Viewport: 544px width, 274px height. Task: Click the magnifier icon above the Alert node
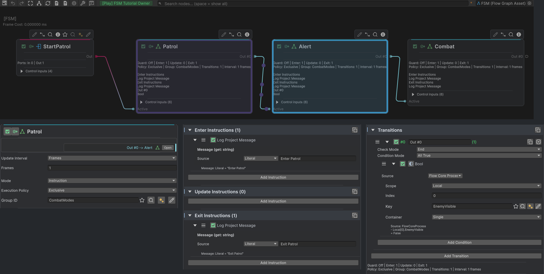[x=375, y=34]
